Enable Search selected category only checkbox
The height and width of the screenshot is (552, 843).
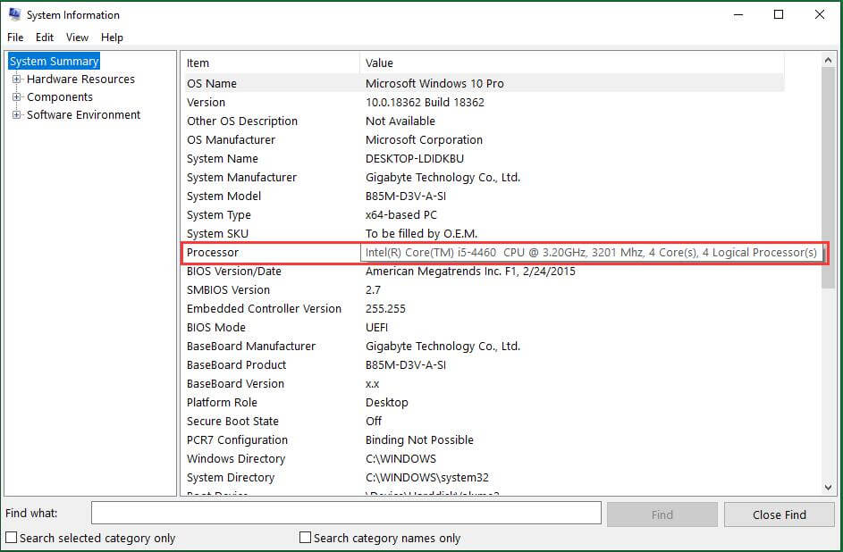pos(12,538)
